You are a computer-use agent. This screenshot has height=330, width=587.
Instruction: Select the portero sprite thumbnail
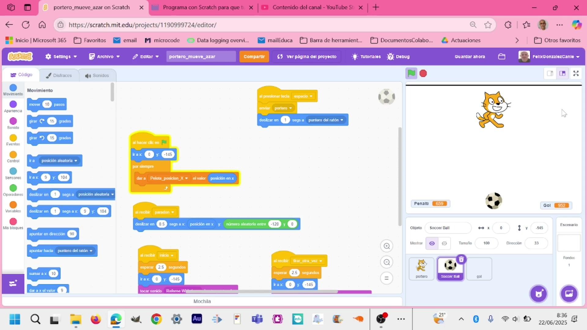click(x=421, y=268)
